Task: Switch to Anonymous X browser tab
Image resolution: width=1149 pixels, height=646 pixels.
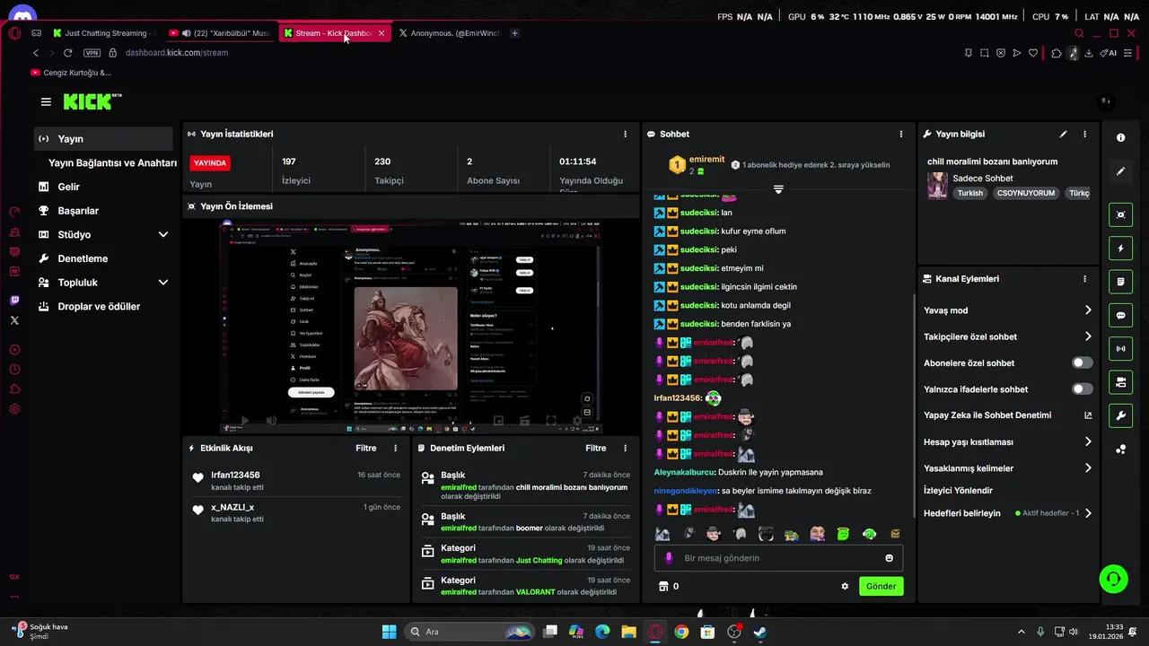Action: point(449,33)
